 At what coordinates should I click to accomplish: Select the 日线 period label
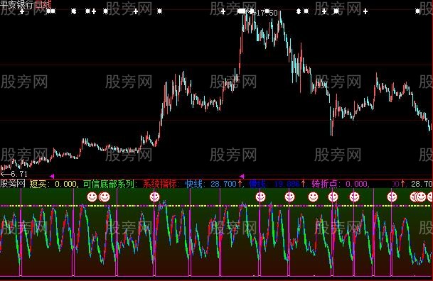(x=43, y=4)
